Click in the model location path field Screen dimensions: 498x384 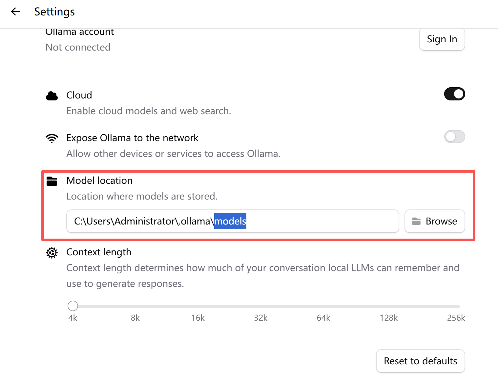312,221
